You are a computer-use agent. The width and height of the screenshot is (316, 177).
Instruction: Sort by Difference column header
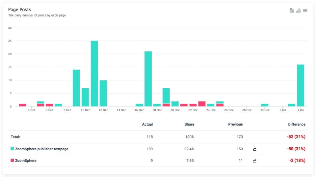click(297, 124)
